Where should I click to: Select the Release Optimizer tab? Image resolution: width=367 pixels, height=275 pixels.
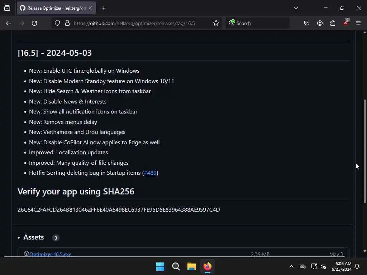point(56,8)
